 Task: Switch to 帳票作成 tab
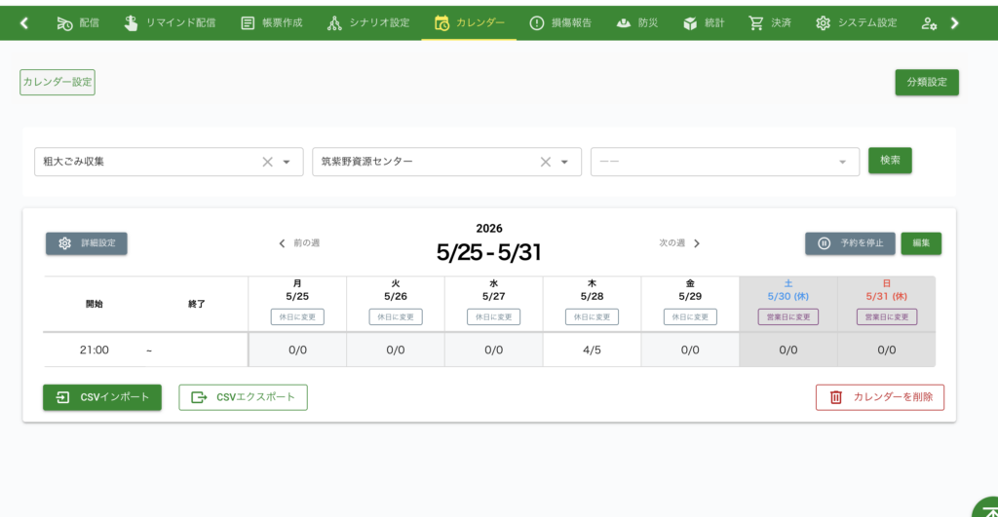pyautogui.click(x=272, y=23)
